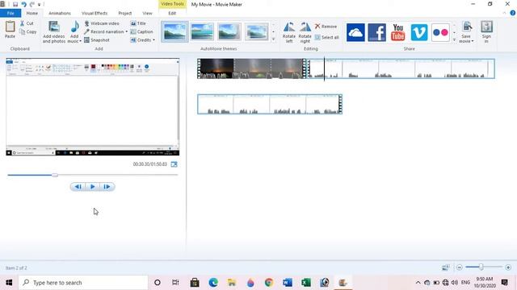The image size is (517, 290).
Task: Click the Save movie icon
Action: click(466, 27)
